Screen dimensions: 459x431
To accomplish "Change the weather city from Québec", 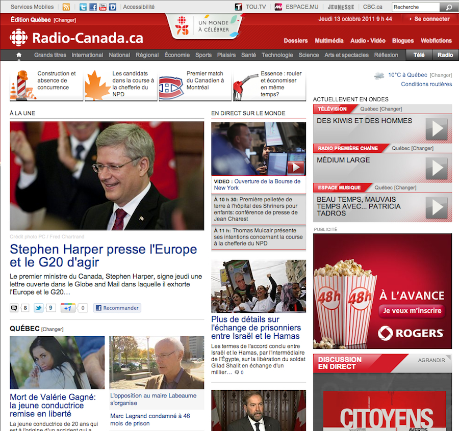I will pos(441,75).
